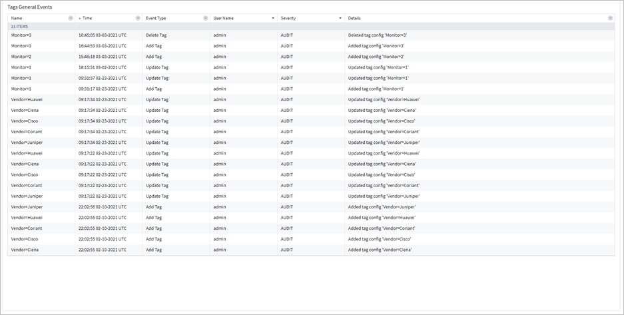Open the Time column filter icon

(x=138, y=18)
